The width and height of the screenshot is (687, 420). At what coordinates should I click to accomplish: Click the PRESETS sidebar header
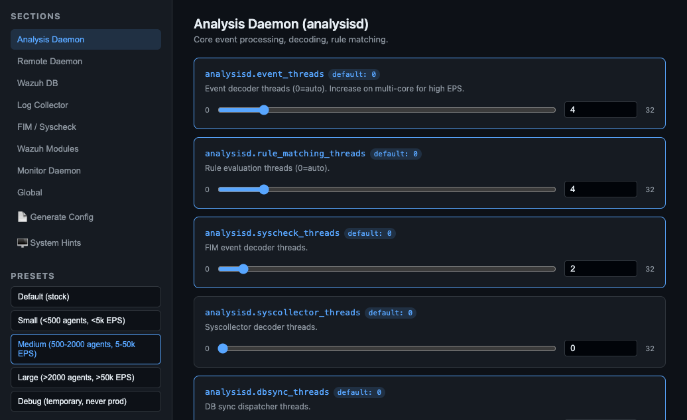33,276
